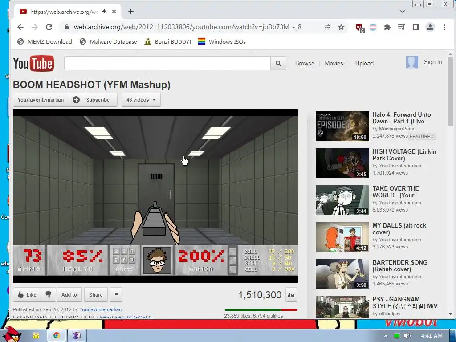Click the scrollbar down arrow
The image size is (456, 342).
[451, 314]
